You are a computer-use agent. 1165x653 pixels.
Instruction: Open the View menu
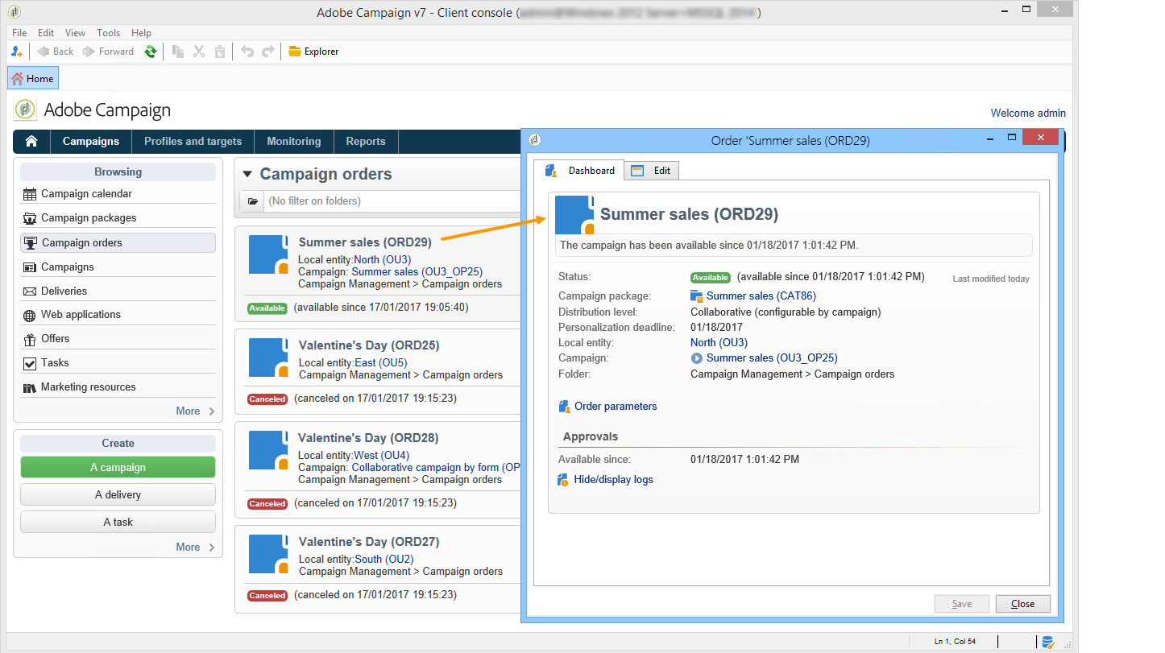pos(75,33)
